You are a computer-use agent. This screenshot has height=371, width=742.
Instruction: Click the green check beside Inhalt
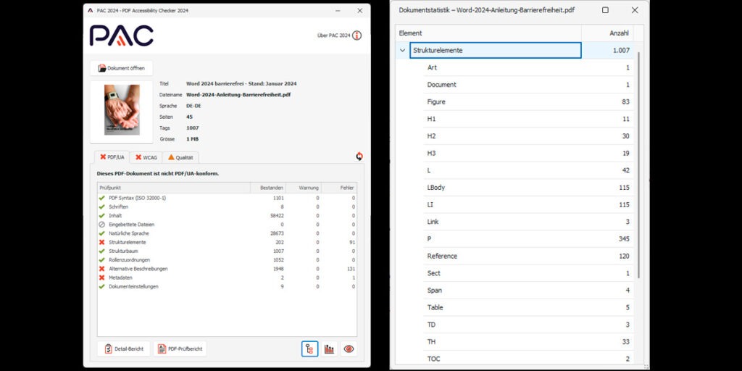click(101, 216)
